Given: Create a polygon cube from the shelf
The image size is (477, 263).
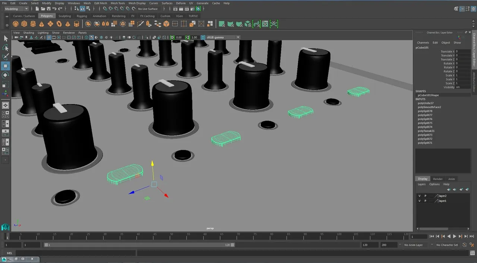Looking at the screenshot, I should (24, 24).
